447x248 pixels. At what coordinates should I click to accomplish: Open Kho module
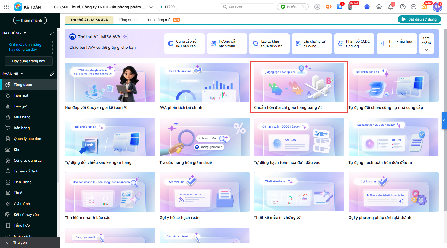point(28,149)
